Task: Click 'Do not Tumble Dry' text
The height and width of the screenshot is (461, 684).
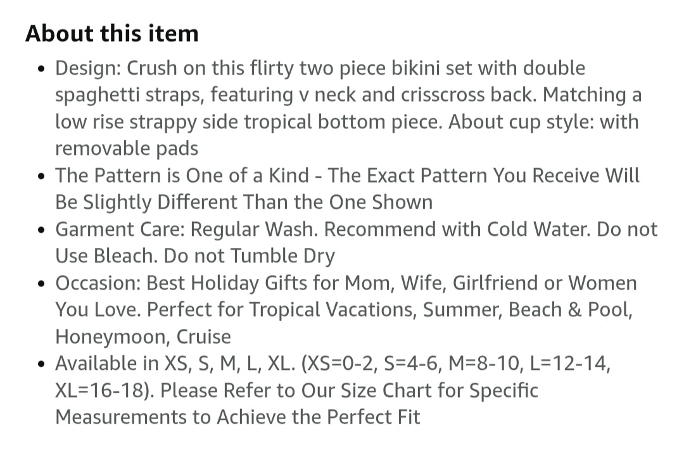Action: [x=249, y=256]
